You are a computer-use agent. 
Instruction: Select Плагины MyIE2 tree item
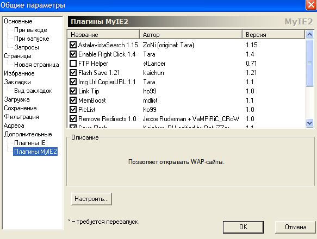coord(35,152)
